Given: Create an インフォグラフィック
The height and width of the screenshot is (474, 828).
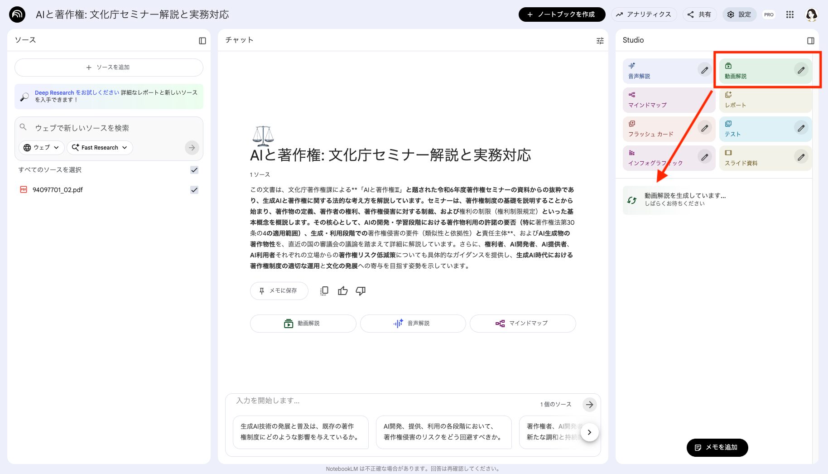Looking at the screenshot, I should [656, 158].
